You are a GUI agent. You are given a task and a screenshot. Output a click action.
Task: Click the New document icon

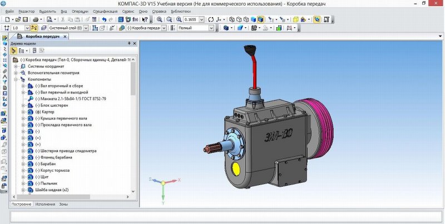(x=7, y=19)
